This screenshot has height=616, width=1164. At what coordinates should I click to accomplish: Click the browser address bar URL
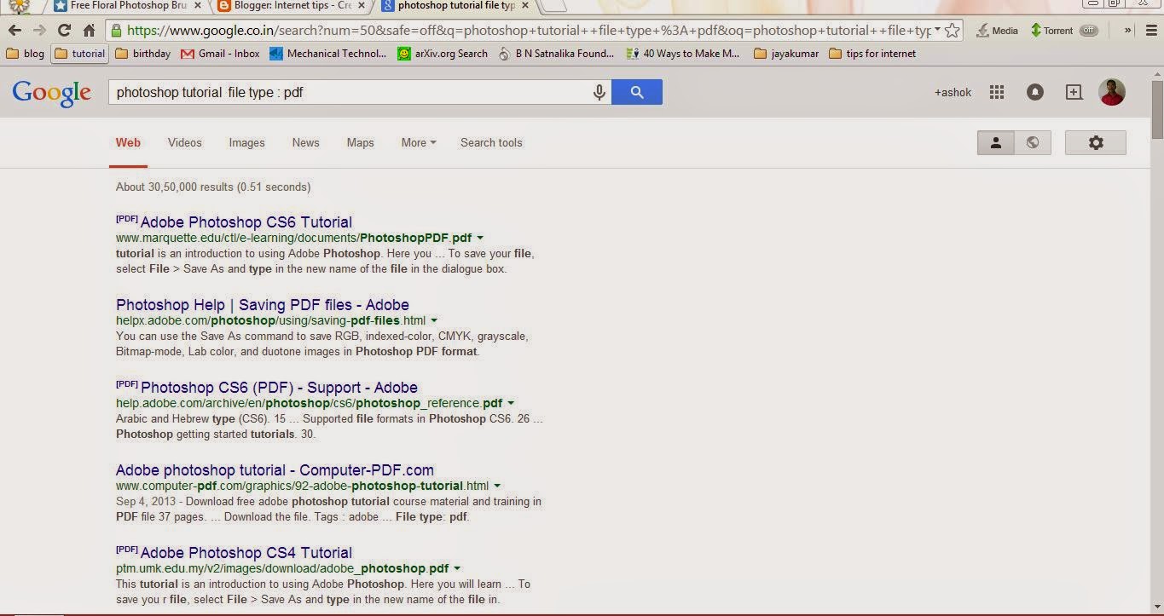(x=529, y=31)
